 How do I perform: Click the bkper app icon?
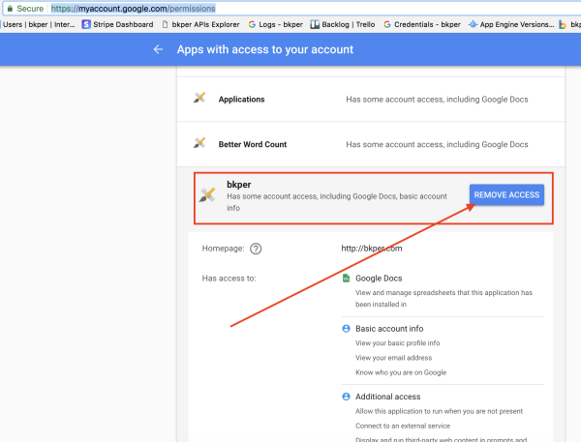pyautogui.click(x=207, y=194)
